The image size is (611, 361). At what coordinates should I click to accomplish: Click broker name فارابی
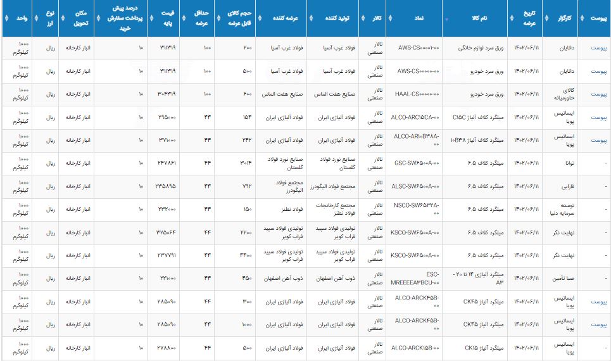click(567, 186)
